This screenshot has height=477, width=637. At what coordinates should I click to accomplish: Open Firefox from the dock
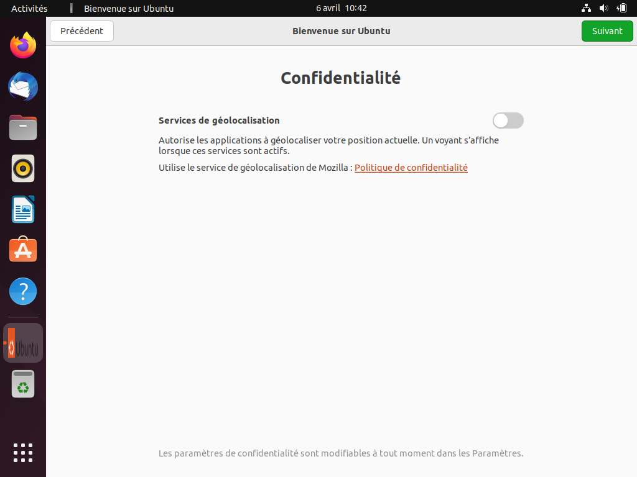tap(23, 45)
